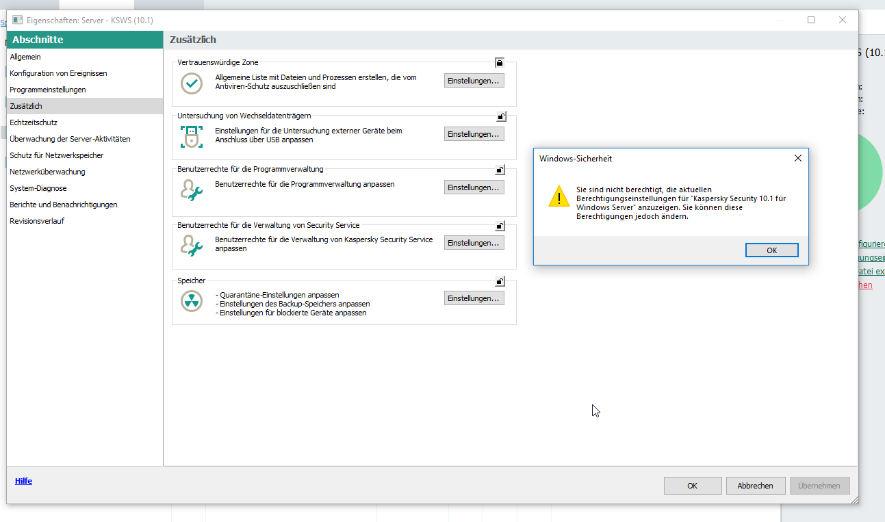The height and width of the screenshot is (522, 885).
Task: Click the Übernehmen button
Action: click(819, 486)
